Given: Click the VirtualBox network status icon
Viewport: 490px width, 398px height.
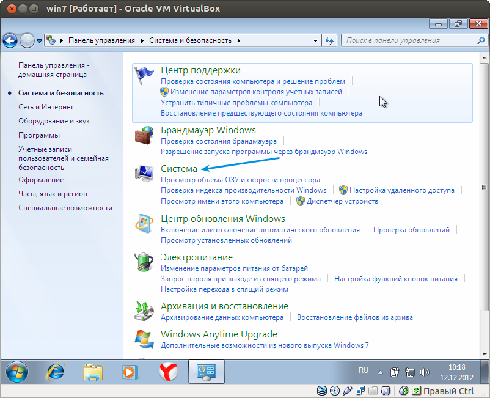Looking at the screenshot, I should [360, 391].
